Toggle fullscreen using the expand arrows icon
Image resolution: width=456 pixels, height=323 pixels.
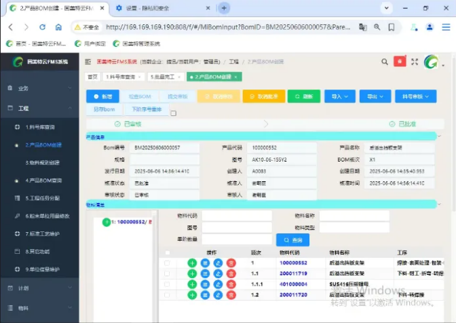pos(415,61)
